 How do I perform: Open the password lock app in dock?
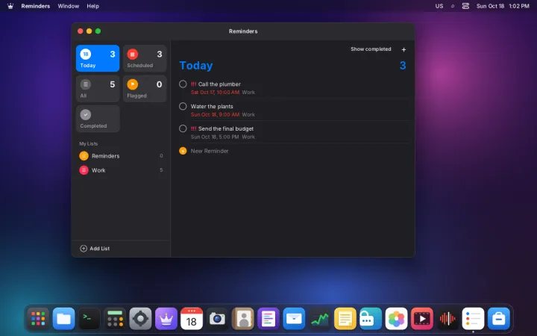point(371,319)
